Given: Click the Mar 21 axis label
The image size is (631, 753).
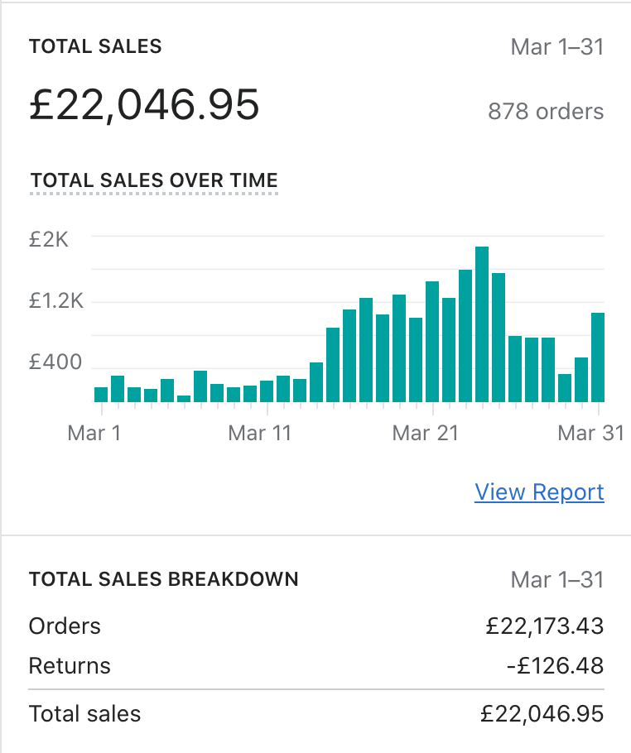Looking at the screenshot, I should click(x=426, y=433).
